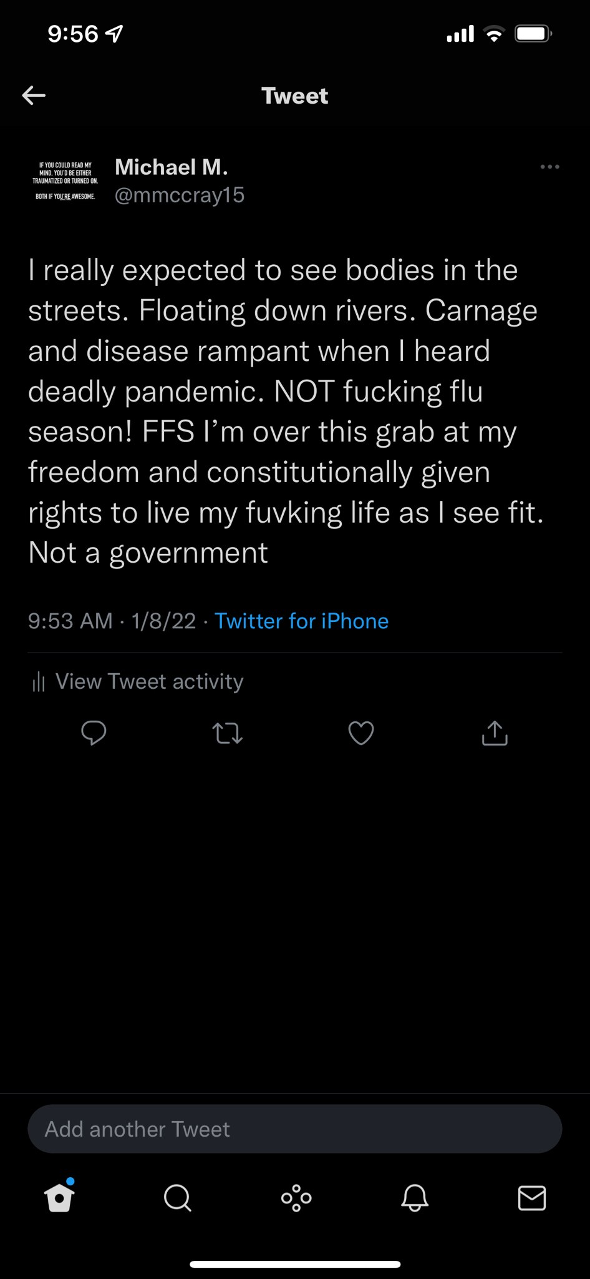Tap Michael M.'s profile picture
Image resolution: width=590 pixels, height=1279 pixels.
[65, 181]
